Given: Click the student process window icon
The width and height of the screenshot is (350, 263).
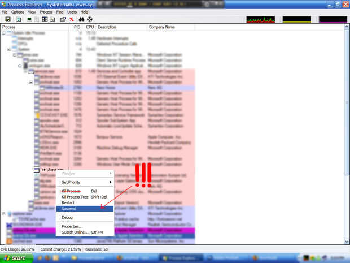Looking at the screenshot, I should pos(37,170).
